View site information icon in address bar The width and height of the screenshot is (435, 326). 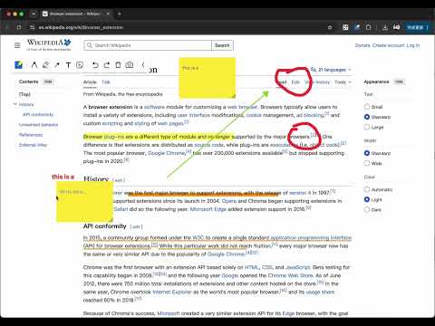pos(33,27)
